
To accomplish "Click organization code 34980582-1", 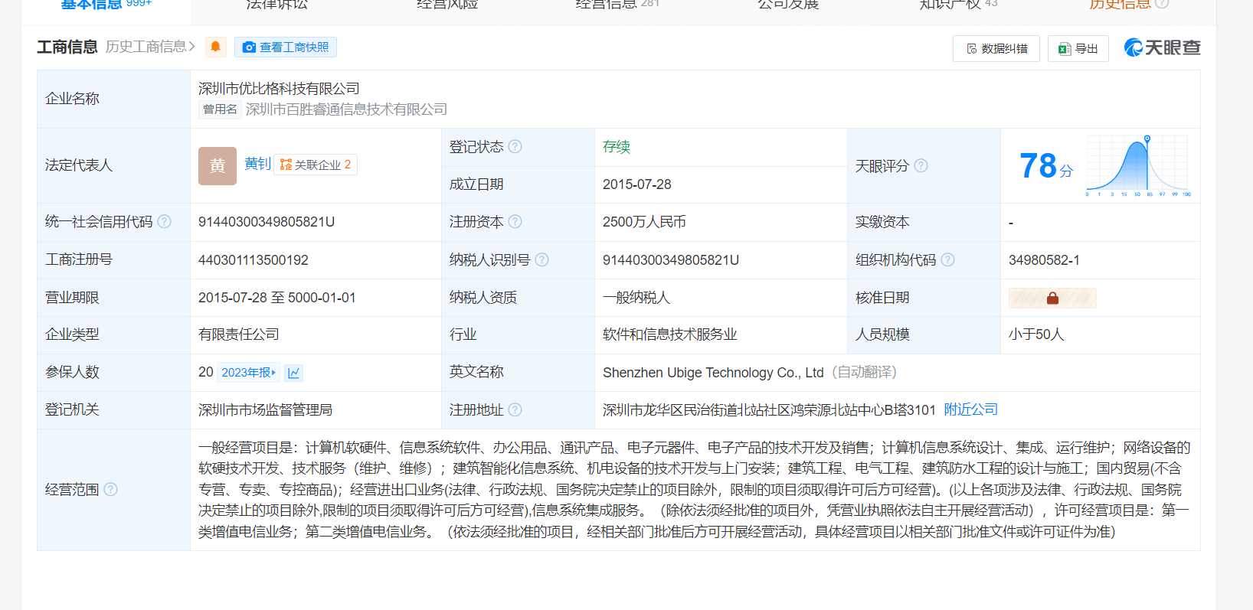I will 1044,260.
